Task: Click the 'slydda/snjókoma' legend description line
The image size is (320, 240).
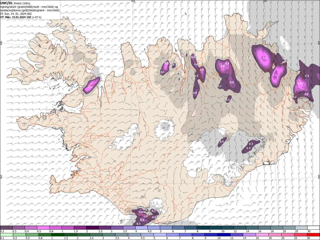Action: click(30, 10)
